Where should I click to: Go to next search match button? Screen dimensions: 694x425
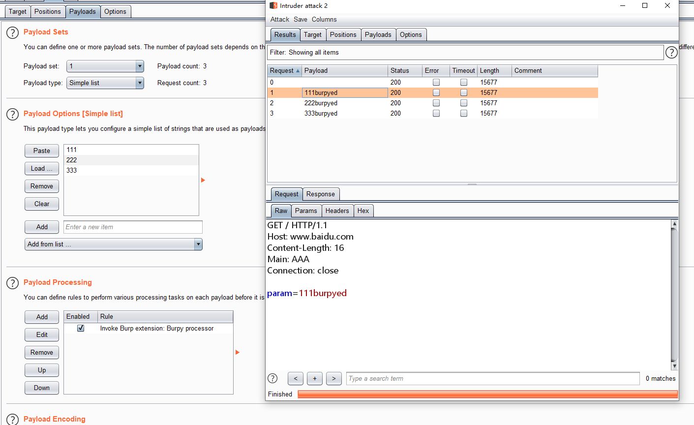(333, 378)
